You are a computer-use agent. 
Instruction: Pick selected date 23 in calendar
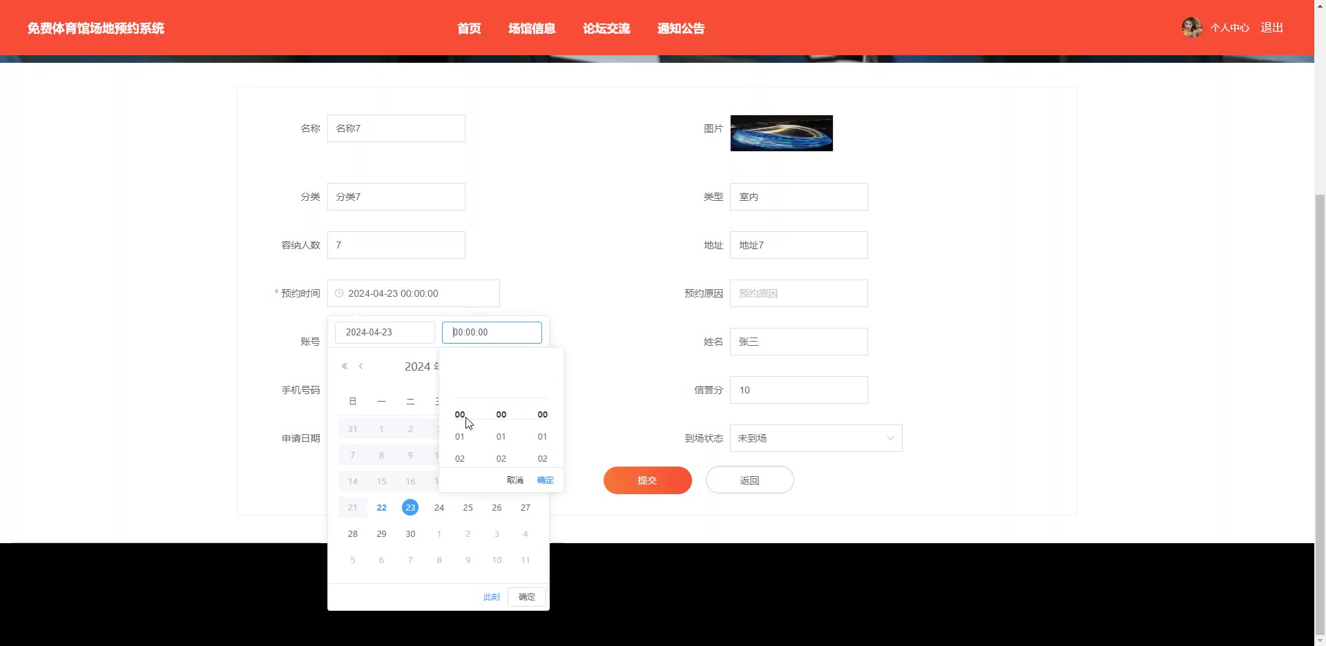[x=410, y=508]
